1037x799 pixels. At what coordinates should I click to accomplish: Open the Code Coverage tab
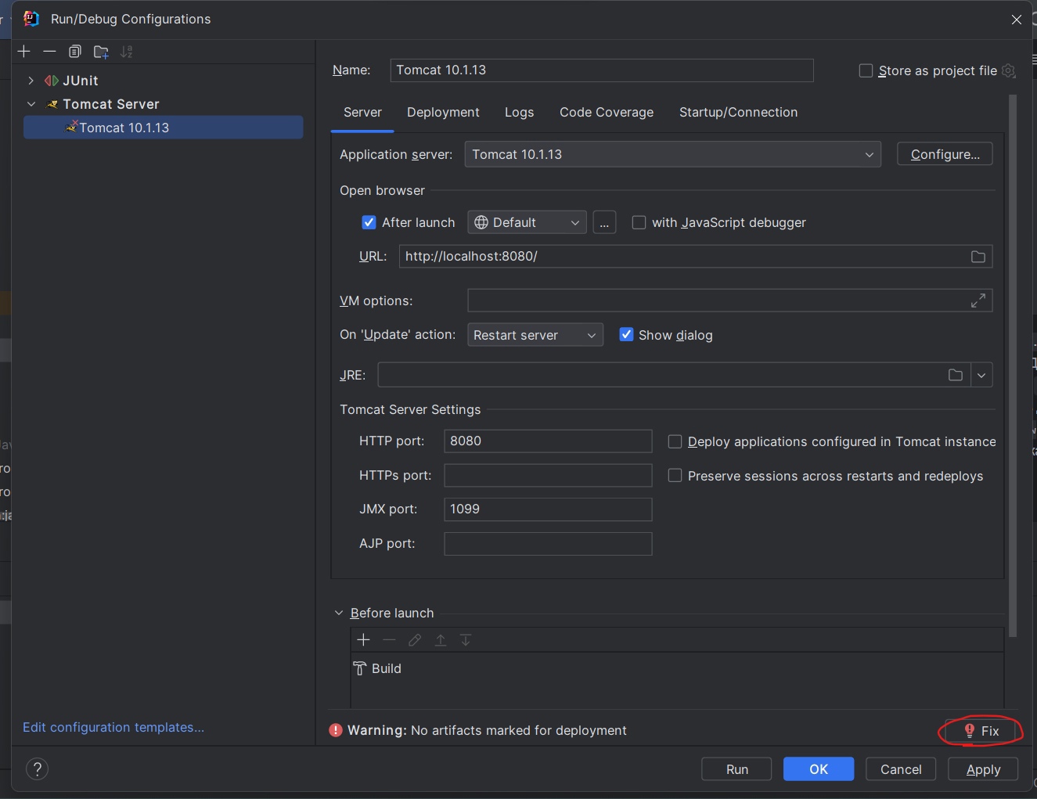coord(607,112)
